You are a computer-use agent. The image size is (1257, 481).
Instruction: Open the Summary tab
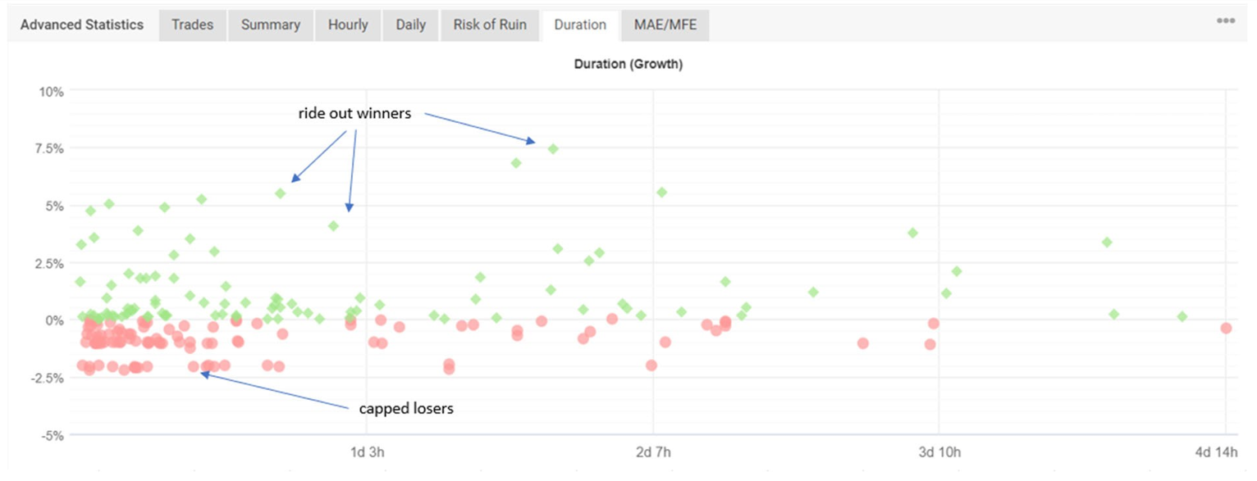point(271,25)
